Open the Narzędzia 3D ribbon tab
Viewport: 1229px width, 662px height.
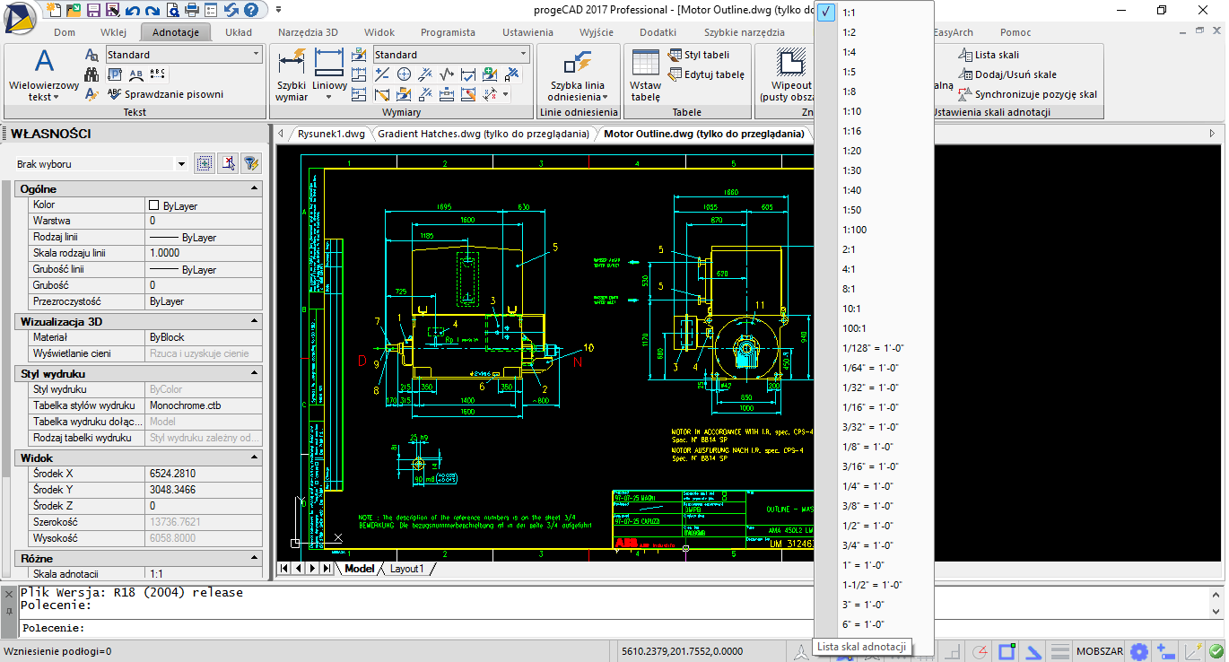click(308, 32)
